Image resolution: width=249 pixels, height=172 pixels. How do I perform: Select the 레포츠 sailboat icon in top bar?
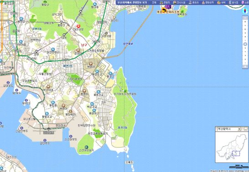pos(190,3)
